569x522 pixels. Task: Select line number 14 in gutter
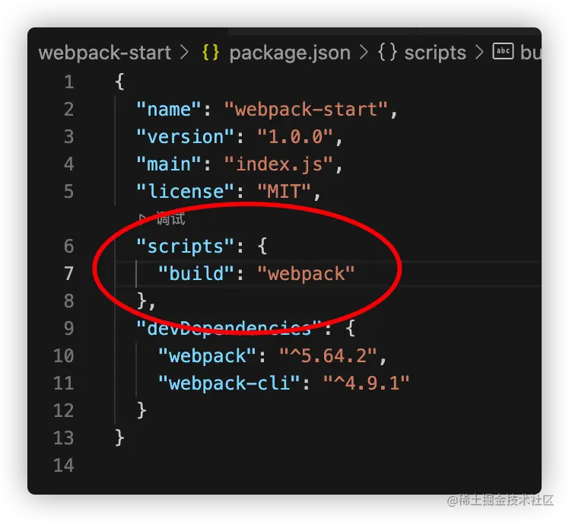[x=64, y=465]
